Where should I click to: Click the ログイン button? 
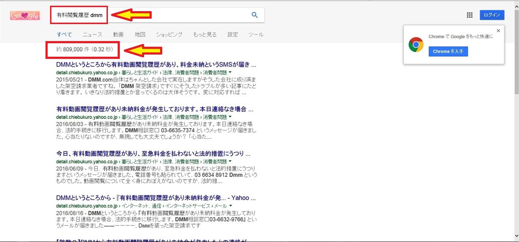coord(492,15)
